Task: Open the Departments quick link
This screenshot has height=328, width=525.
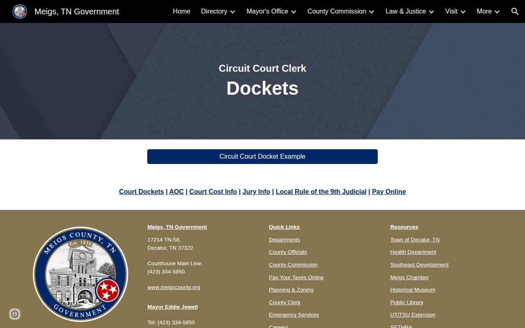Action: tap(284, 240)
